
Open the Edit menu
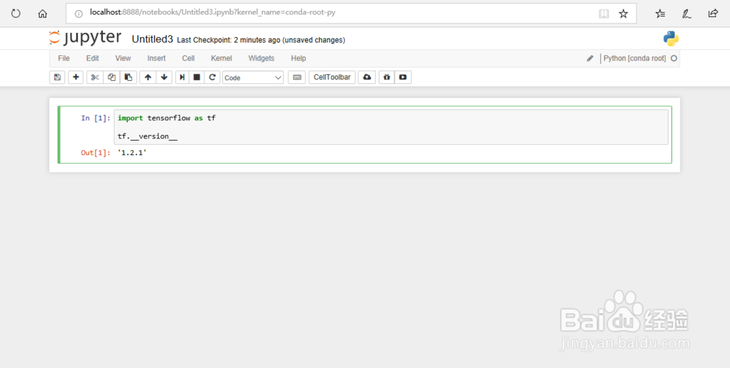(93, 58)
